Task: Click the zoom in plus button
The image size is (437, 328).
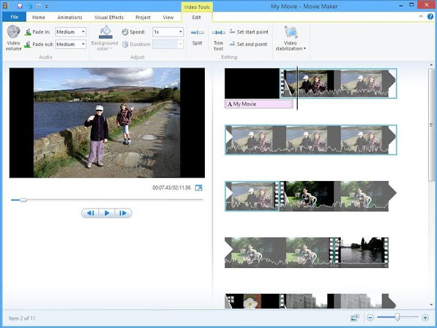Action: point(425,317)
